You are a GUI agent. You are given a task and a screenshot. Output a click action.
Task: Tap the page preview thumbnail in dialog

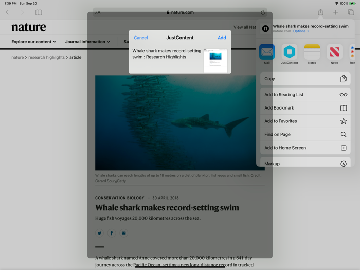tap(215, 61)
